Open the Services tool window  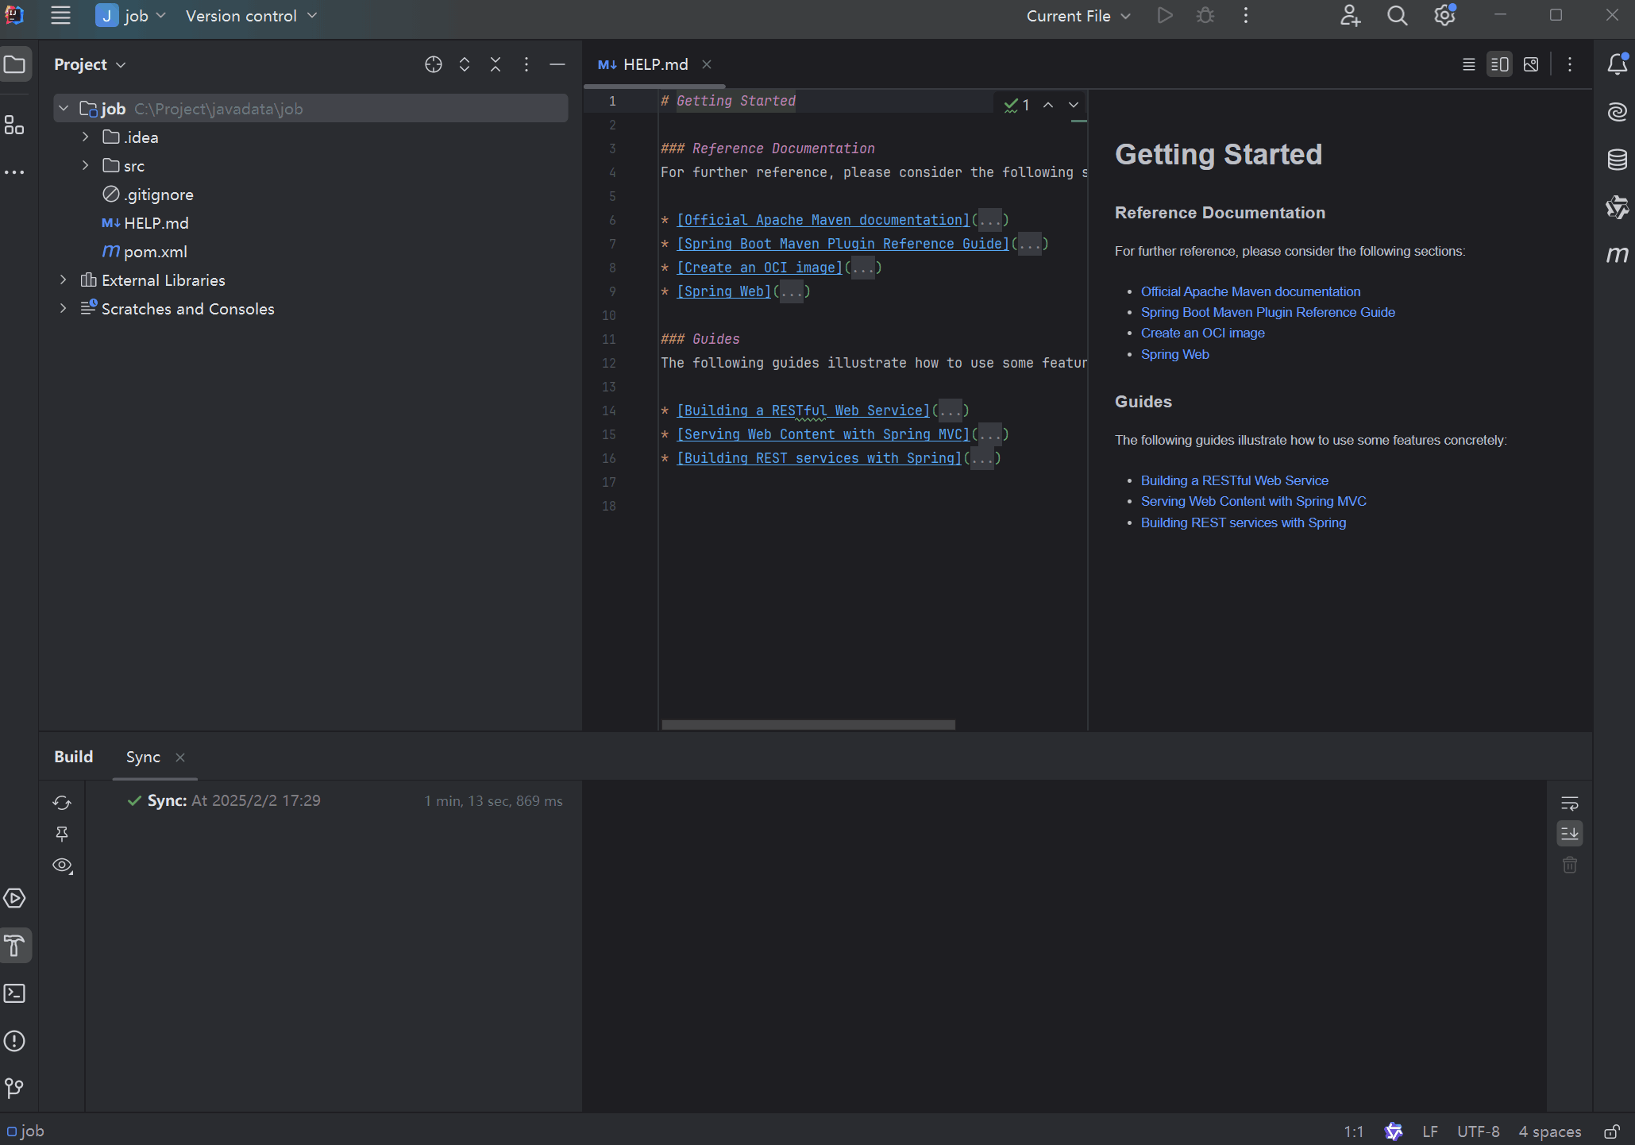(x=15, y=898)
